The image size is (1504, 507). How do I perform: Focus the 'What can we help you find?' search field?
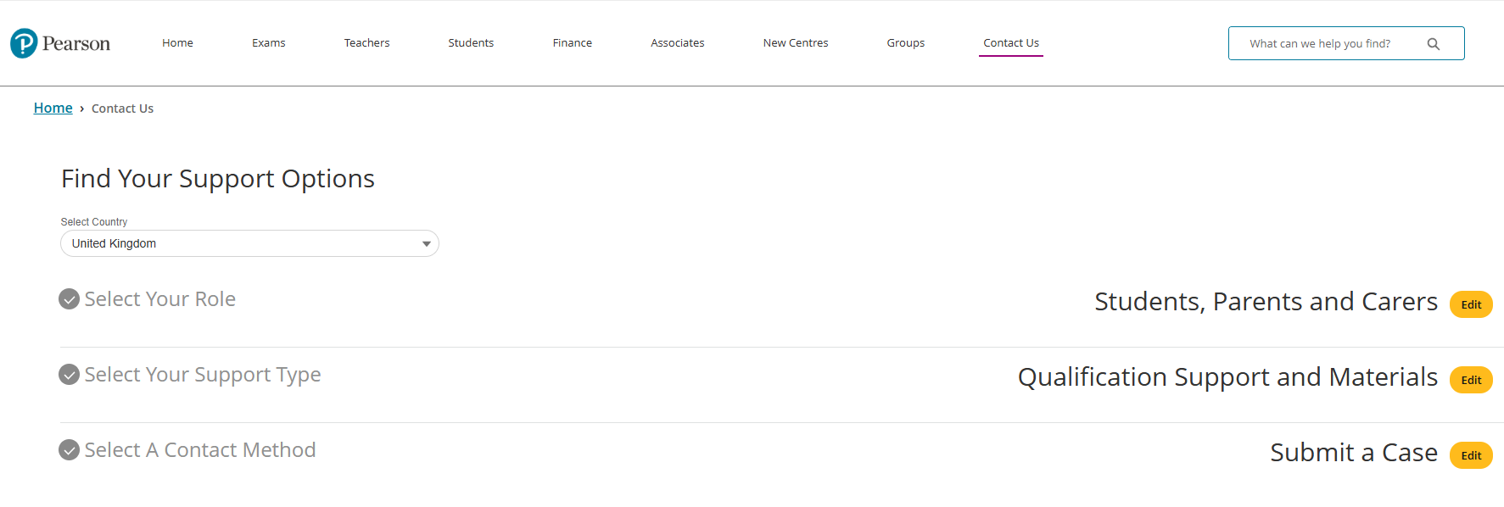point(1323,44)
